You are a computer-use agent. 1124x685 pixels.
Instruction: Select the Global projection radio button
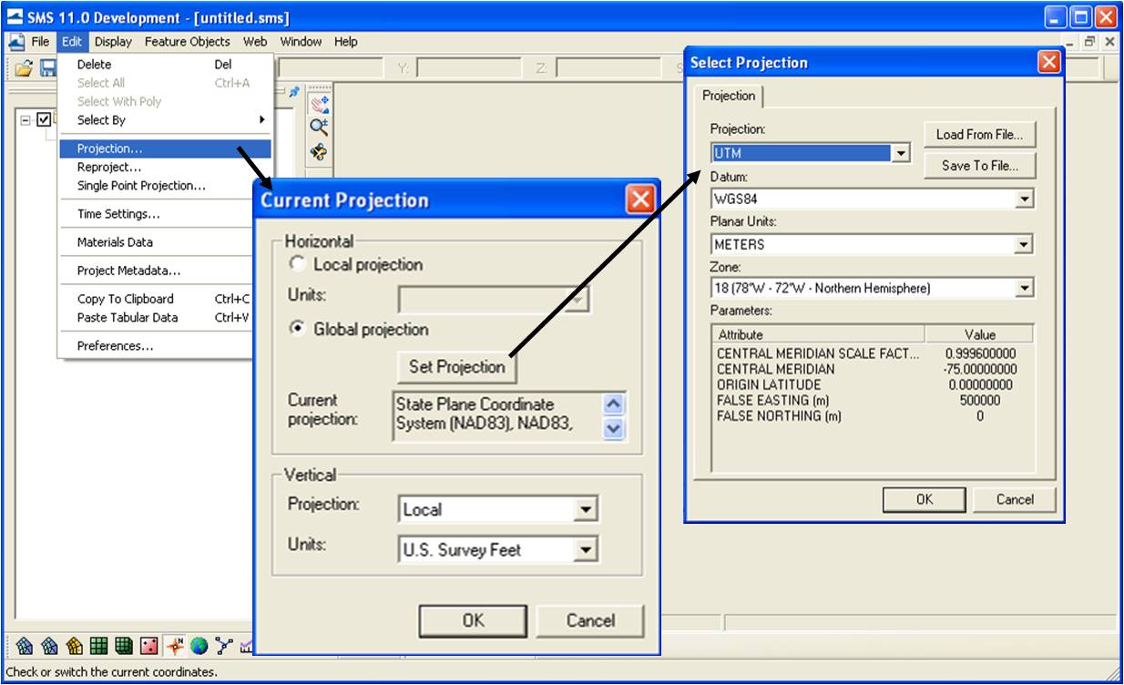coord(297,329)
